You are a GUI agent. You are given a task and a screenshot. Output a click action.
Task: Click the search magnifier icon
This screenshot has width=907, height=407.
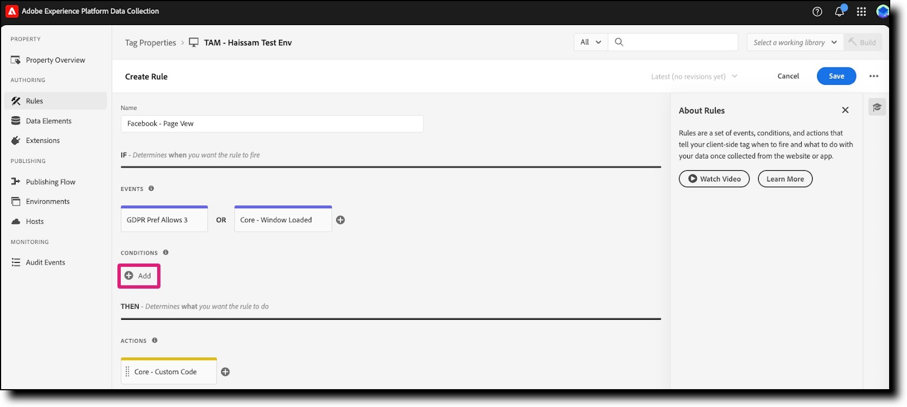click(x=619, y=42)
